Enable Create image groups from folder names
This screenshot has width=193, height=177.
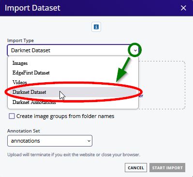[12, 116]
